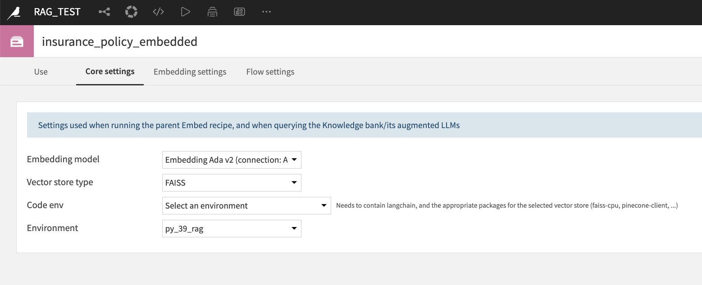Switch to Flow settings tab

pyautogui.click(x=270, y=72)
